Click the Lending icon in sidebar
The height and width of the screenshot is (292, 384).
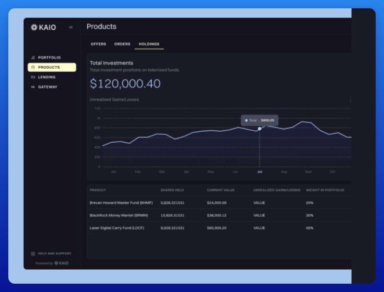(33, 77)
